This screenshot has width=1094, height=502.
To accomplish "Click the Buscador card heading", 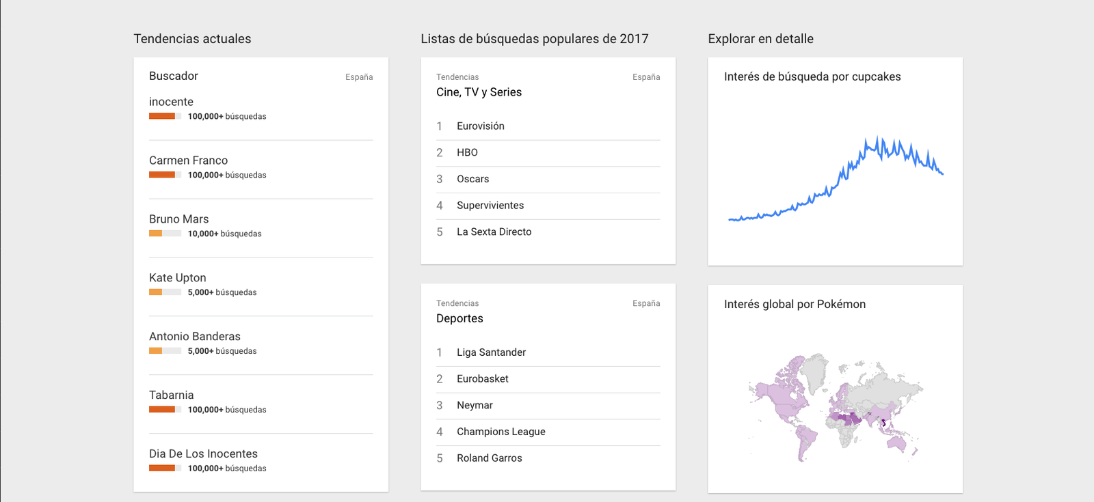I will 174,76.
